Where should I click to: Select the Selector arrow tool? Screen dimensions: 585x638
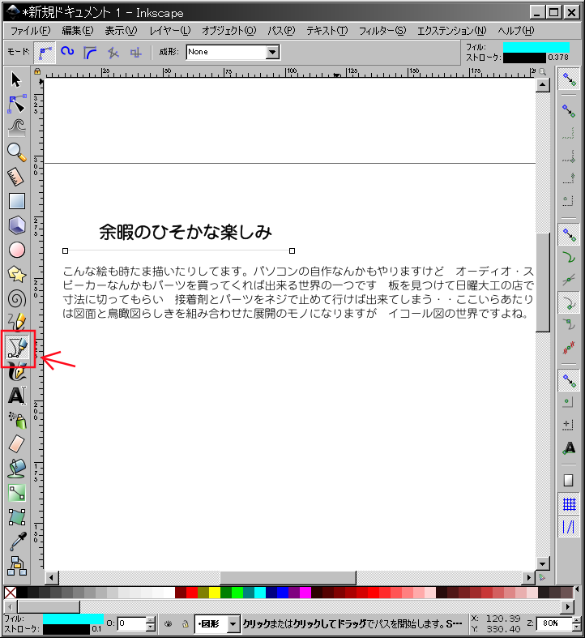16,79
